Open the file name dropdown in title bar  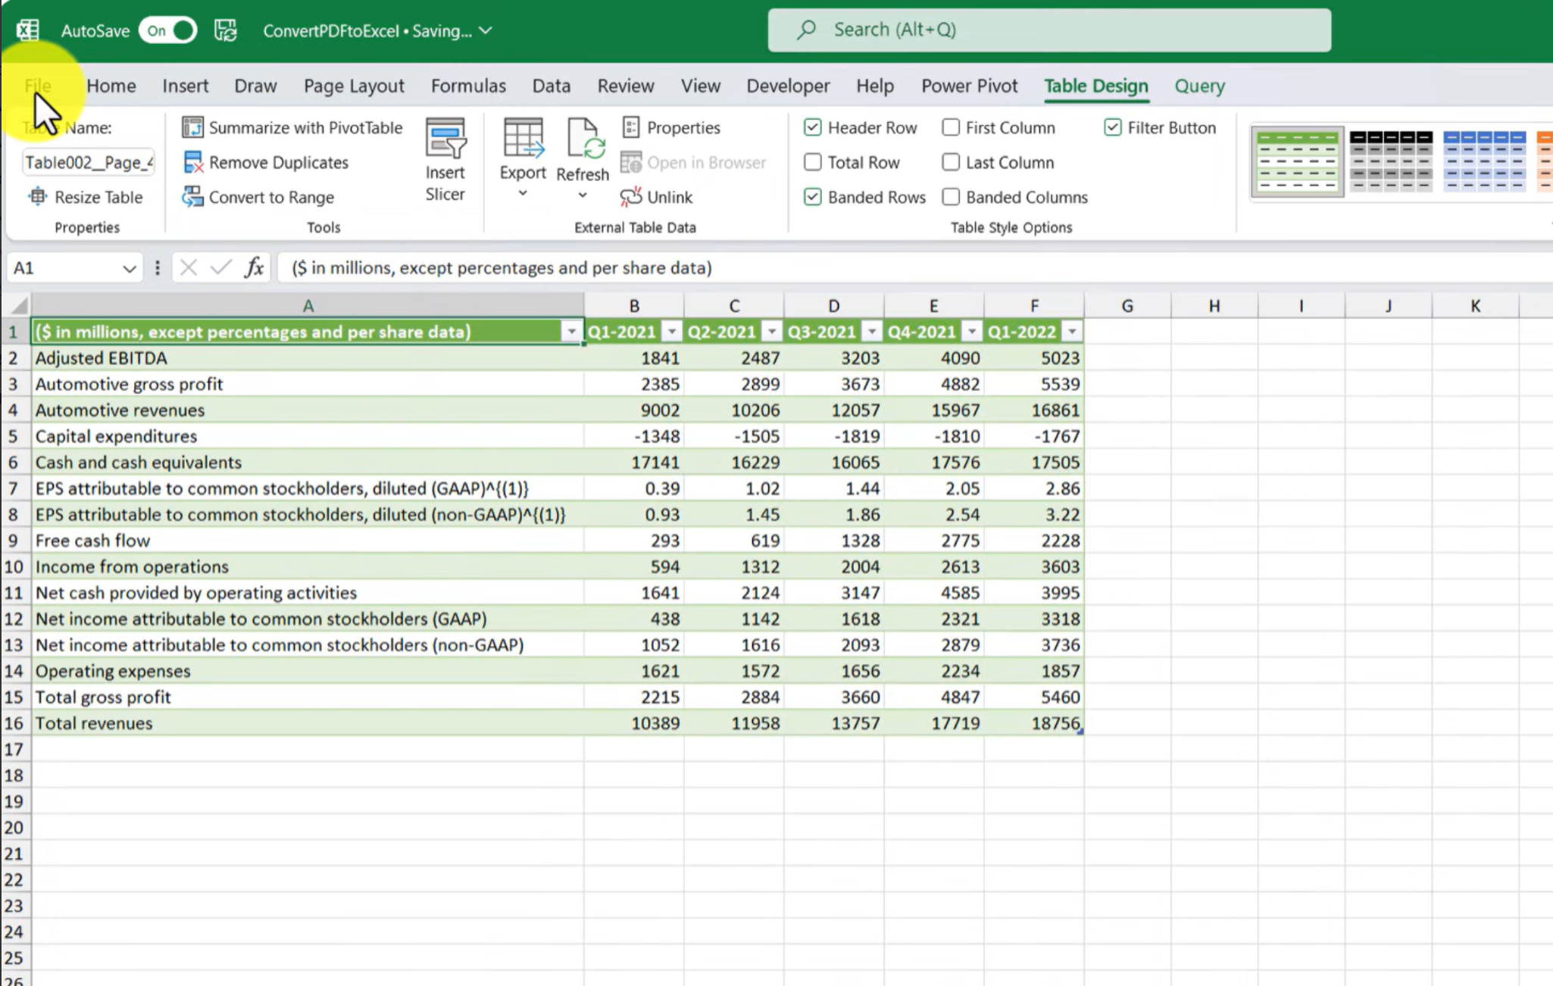pos(486,30)
